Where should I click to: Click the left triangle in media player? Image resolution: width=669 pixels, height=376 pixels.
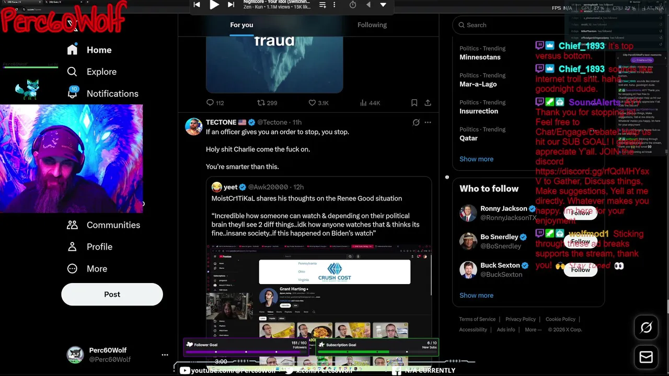tap(368, 5)
